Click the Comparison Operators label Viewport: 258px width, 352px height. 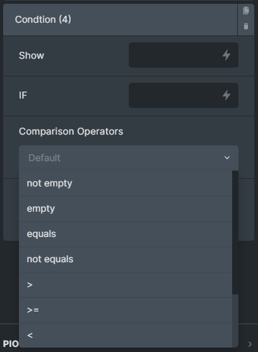[71, 131]
